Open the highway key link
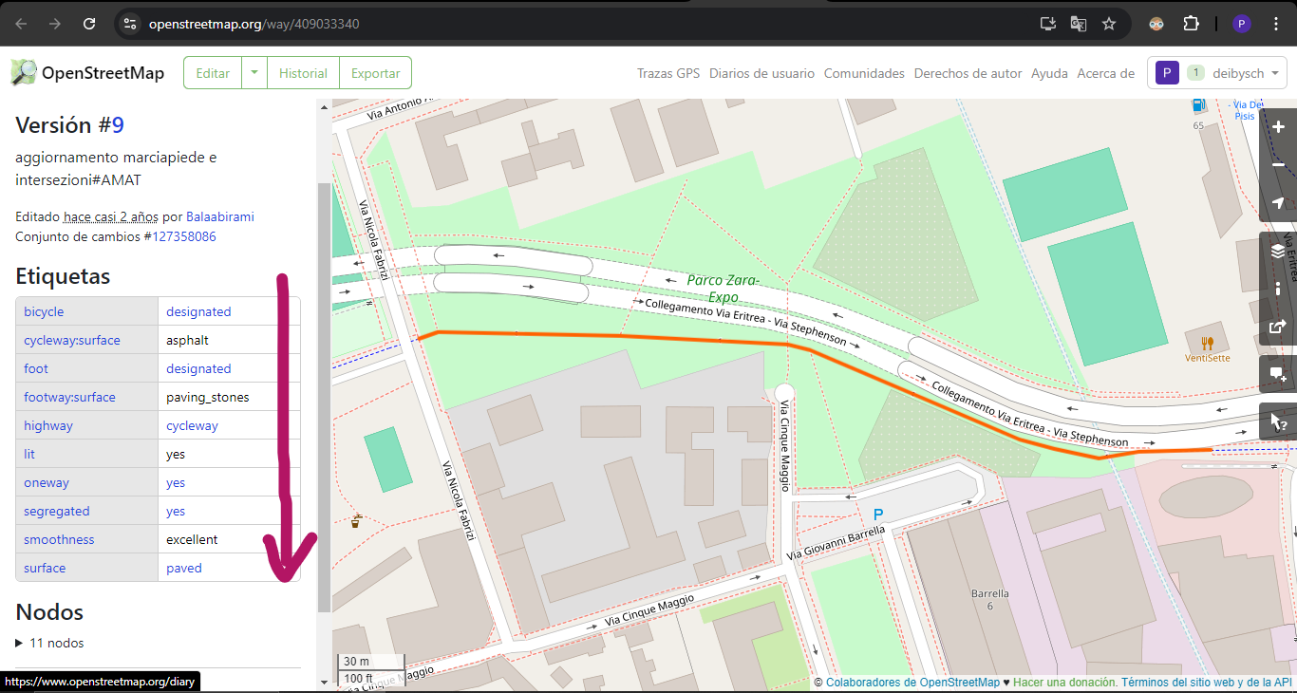 [48, 425]
